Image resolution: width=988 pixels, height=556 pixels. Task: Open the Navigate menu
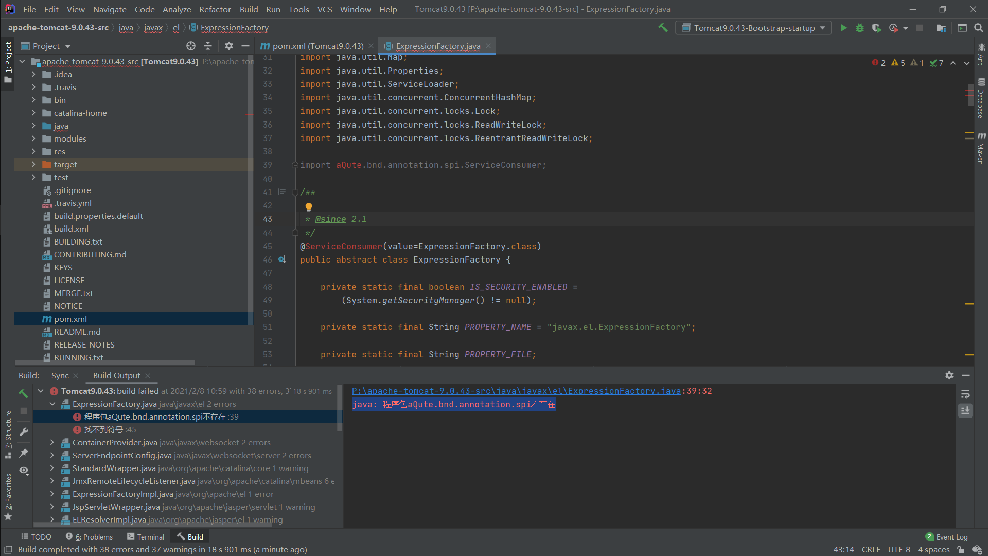(x=110, y=9)
